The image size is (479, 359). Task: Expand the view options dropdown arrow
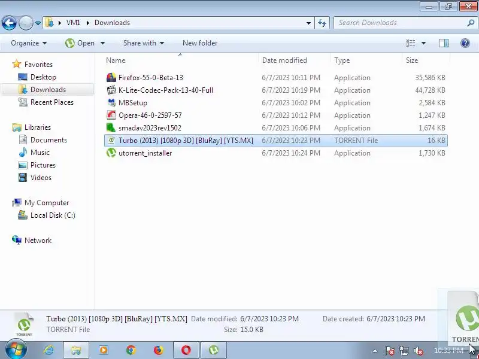[423, 43]
